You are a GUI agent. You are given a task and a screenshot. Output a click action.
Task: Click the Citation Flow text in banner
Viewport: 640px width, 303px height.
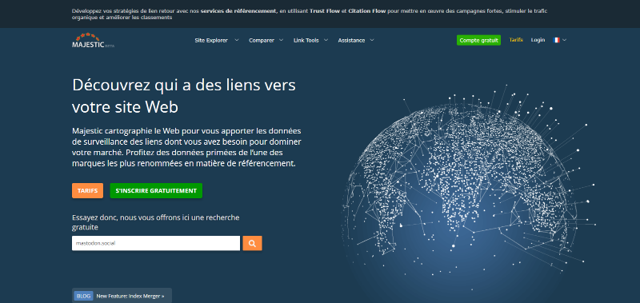point(367,11)
